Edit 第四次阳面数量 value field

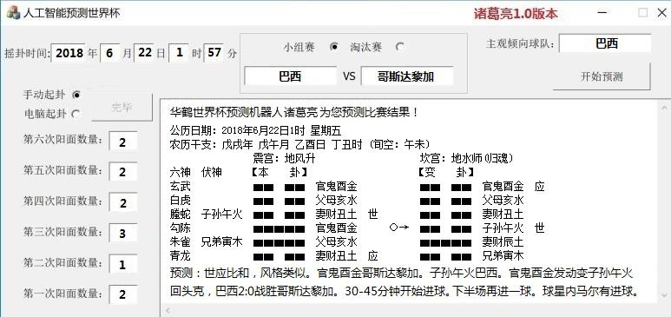pos(122,202)
